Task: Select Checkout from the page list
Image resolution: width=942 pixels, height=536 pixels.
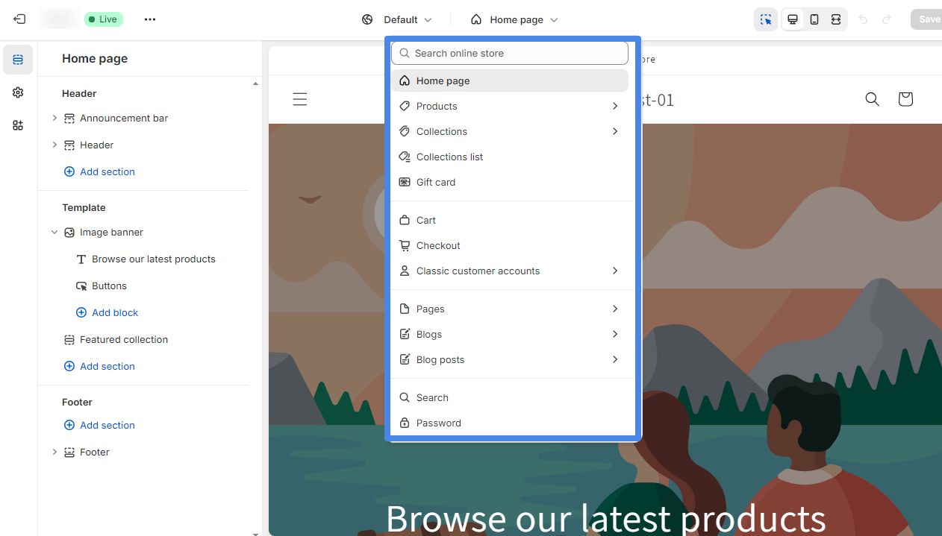Action: tap(438, 245)
